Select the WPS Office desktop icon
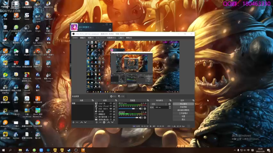 16,64
